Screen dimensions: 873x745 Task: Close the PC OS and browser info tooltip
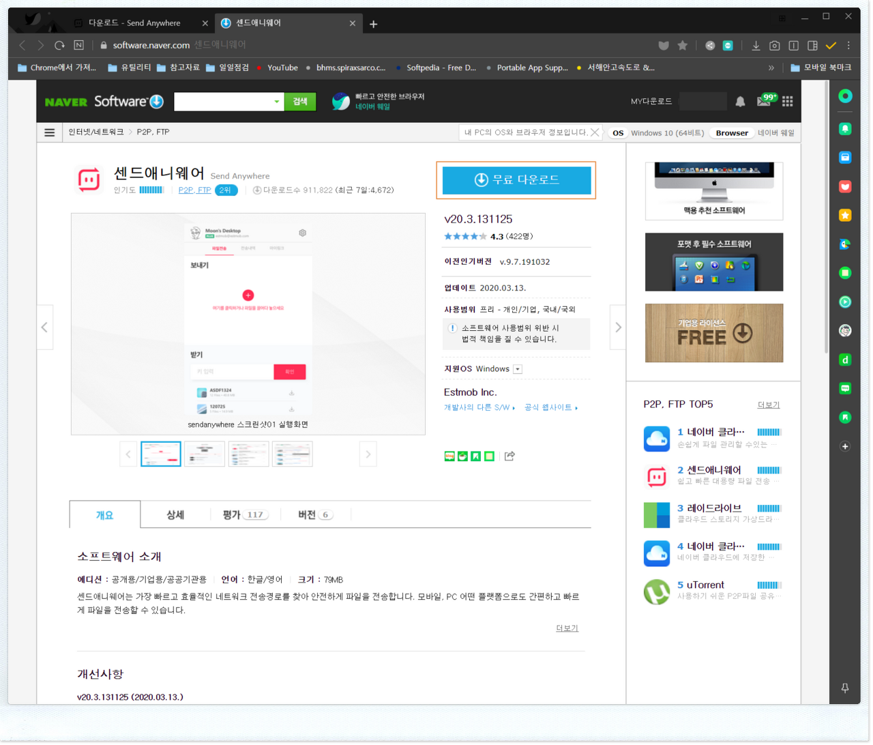(x=595, y=133)
